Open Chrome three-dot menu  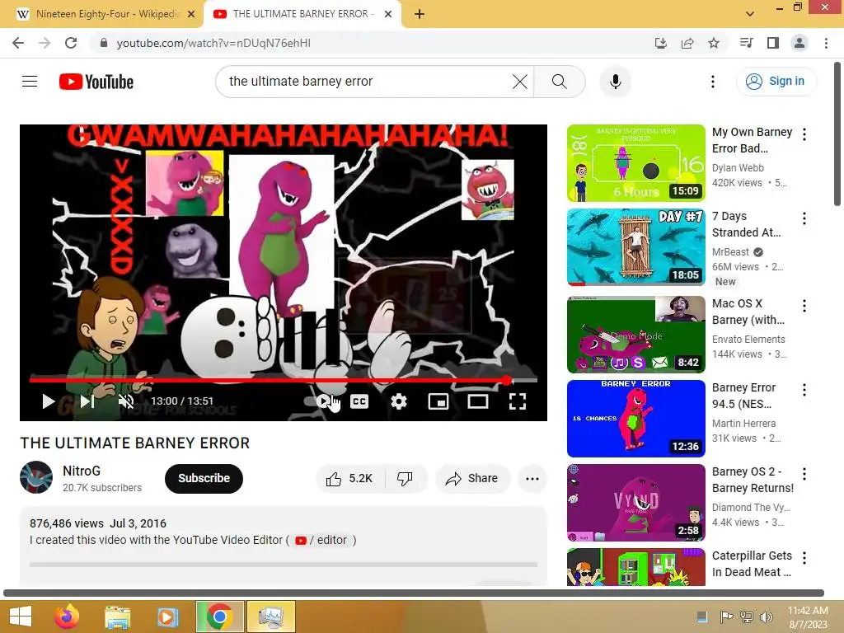(x=826, y=43)
